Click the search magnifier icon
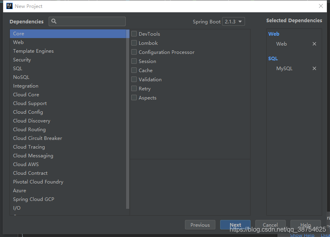The width and height of the screenshot is (330, 237). coord(54,21)
